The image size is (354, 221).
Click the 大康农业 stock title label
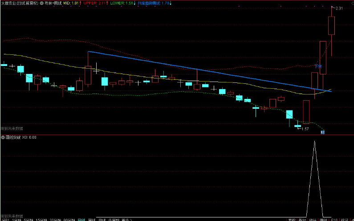coord(20,3)
